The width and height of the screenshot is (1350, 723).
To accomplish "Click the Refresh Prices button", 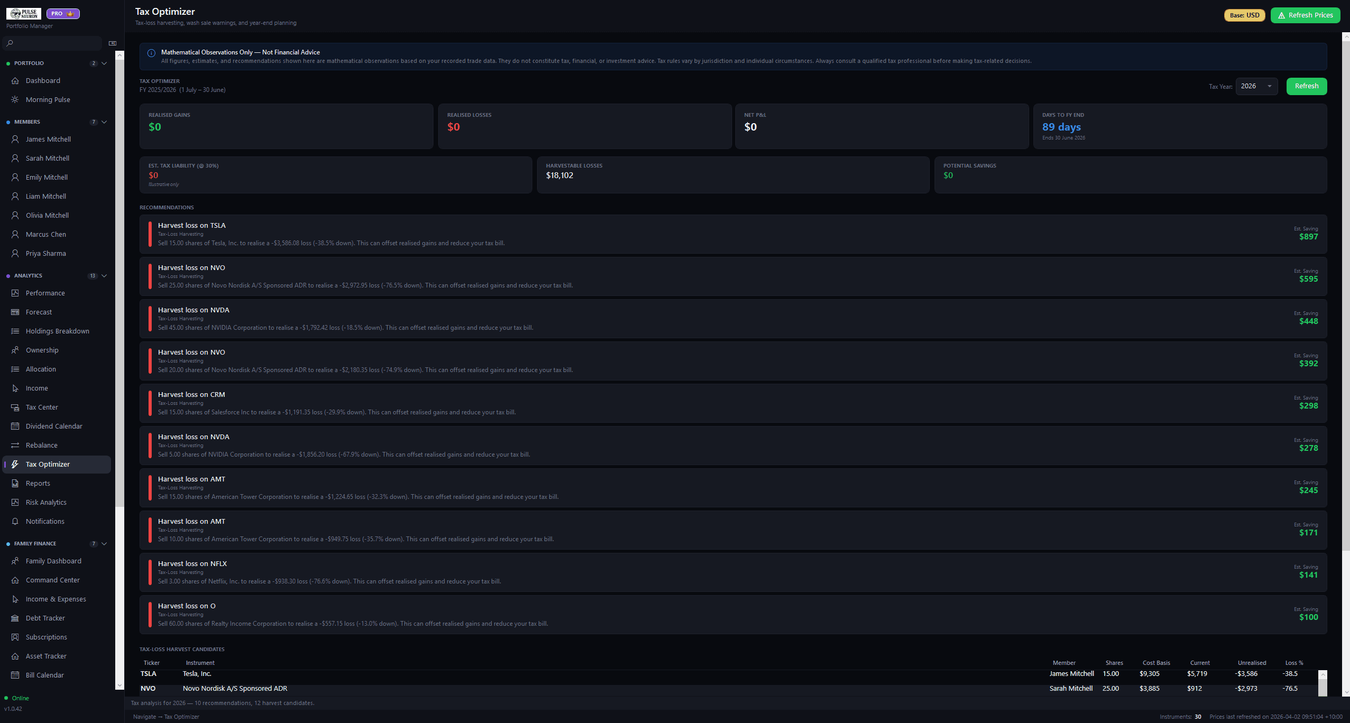I will coord(1305,15).
